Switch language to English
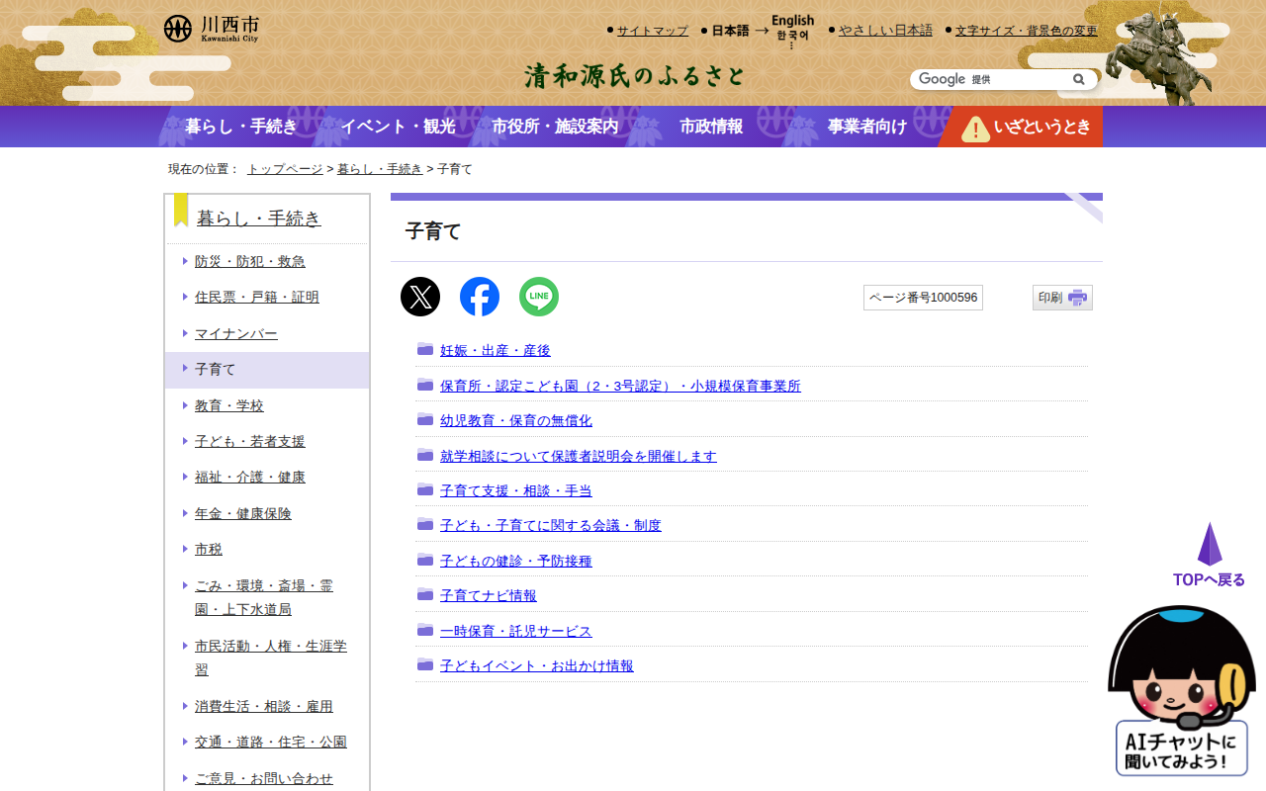 pos(792,21)
